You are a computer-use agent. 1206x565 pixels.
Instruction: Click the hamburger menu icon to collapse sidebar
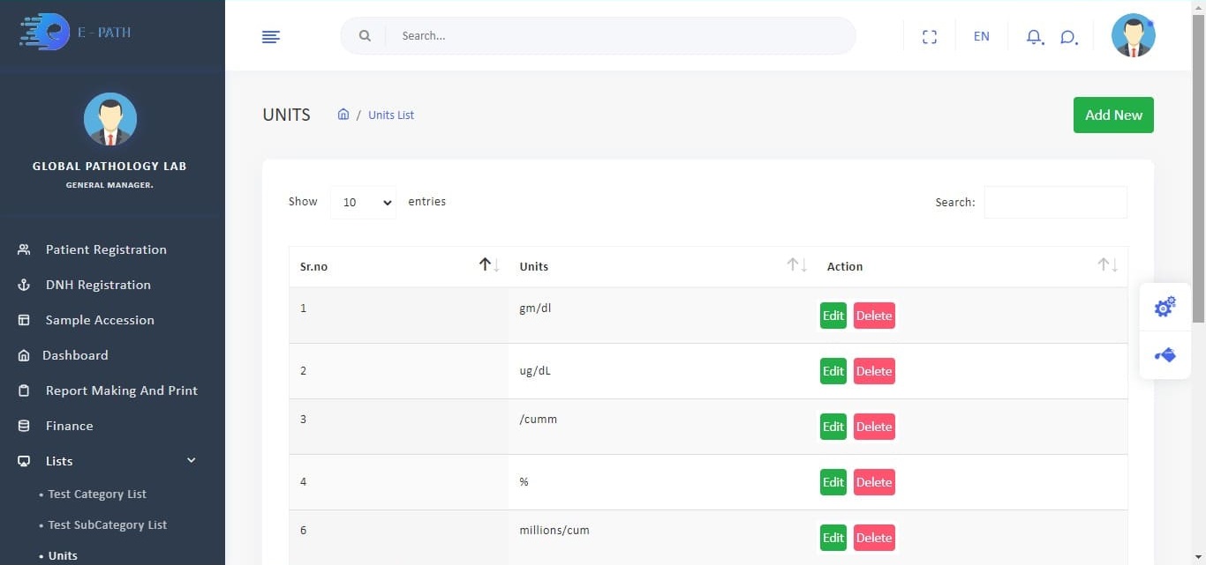pyautogui.click(x=271, y=36)
